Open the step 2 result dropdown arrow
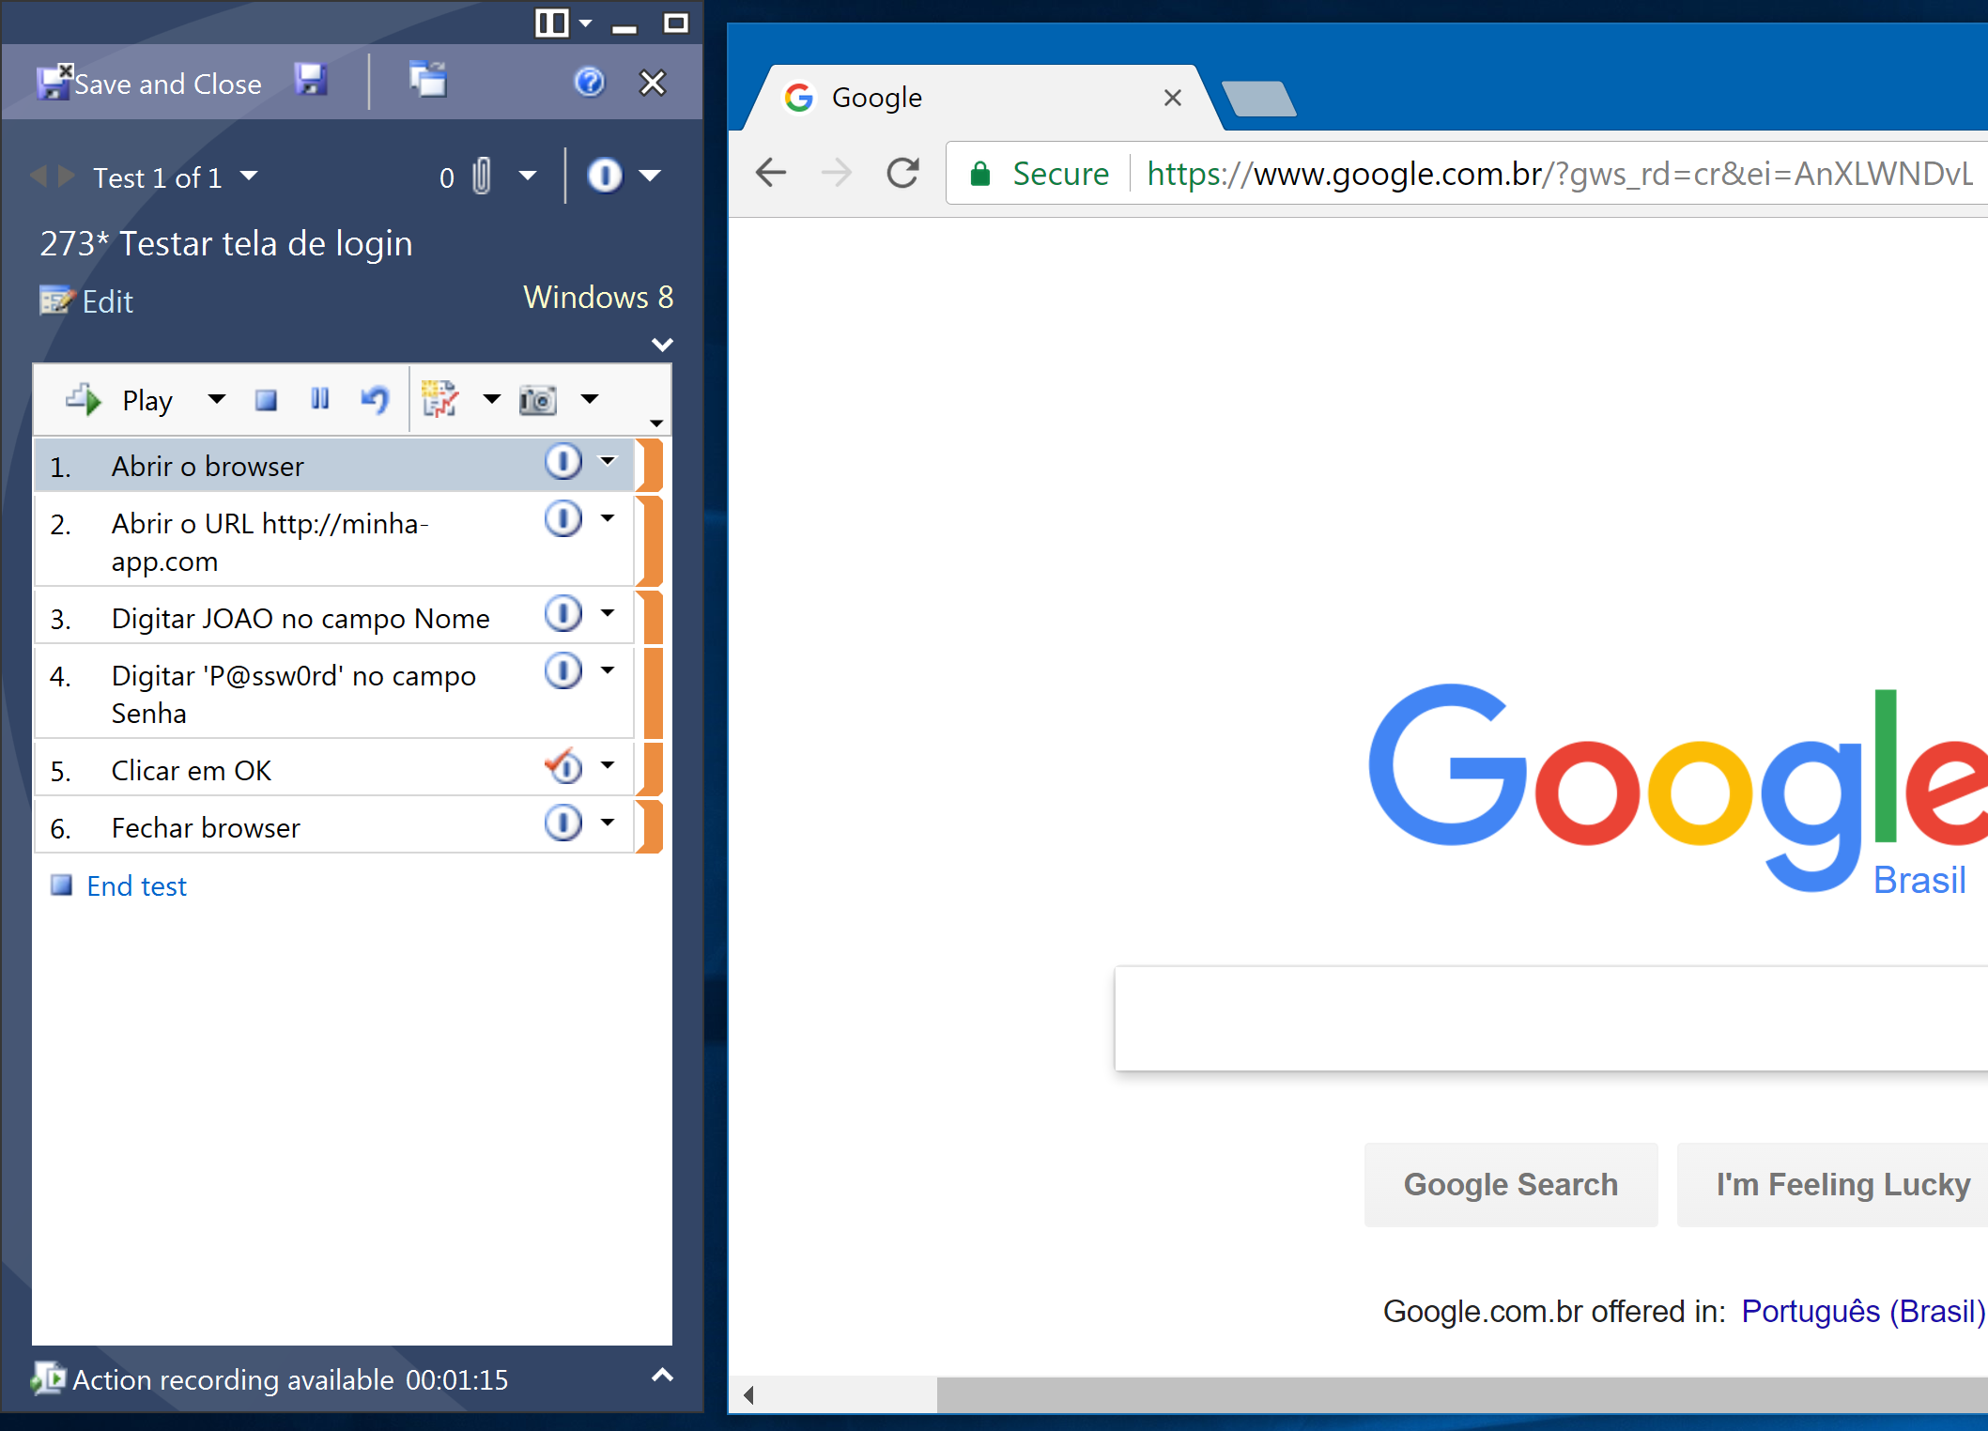Image resolution: width=1988 pixels, height=1431 pixels. (608, 518)
